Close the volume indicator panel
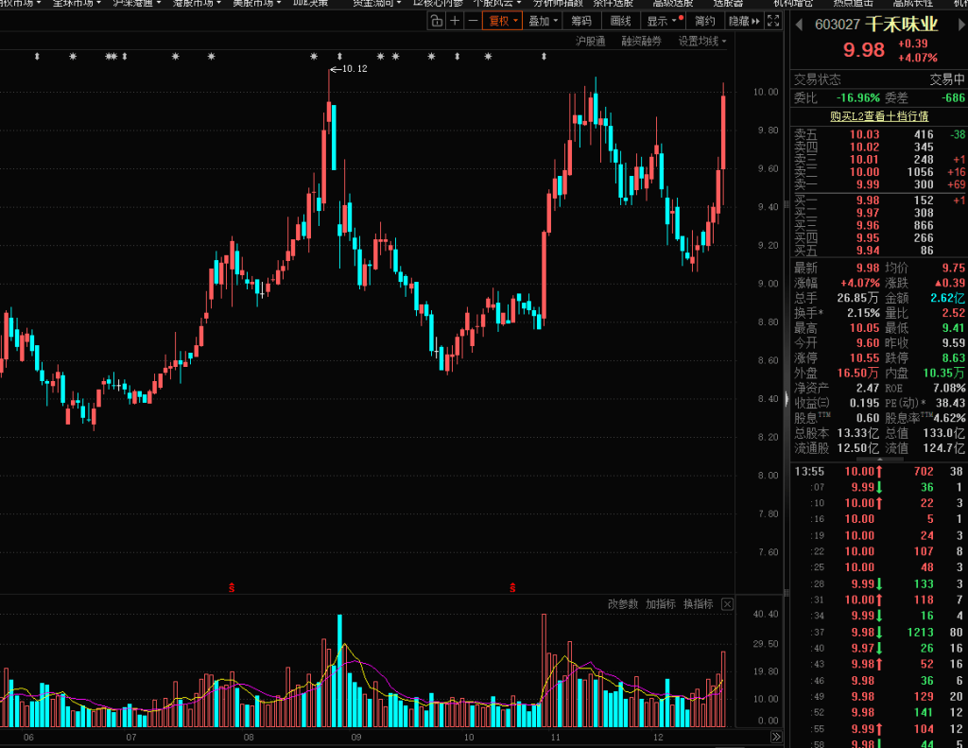The image size is (968, 748). click(727, 604)
